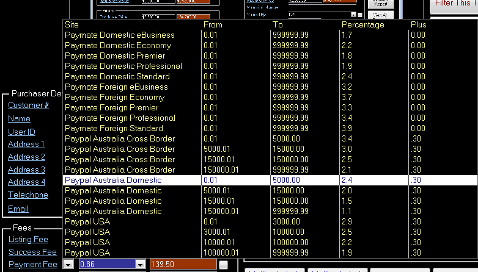Select Paymate Domestic Professional row
This screenshot has height=272, width=478.
tap(270, 66)
